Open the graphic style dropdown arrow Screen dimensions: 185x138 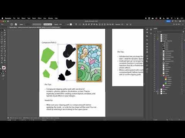point(73,24)
